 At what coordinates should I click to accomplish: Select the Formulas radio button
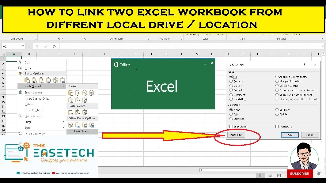tap(231, 81)
